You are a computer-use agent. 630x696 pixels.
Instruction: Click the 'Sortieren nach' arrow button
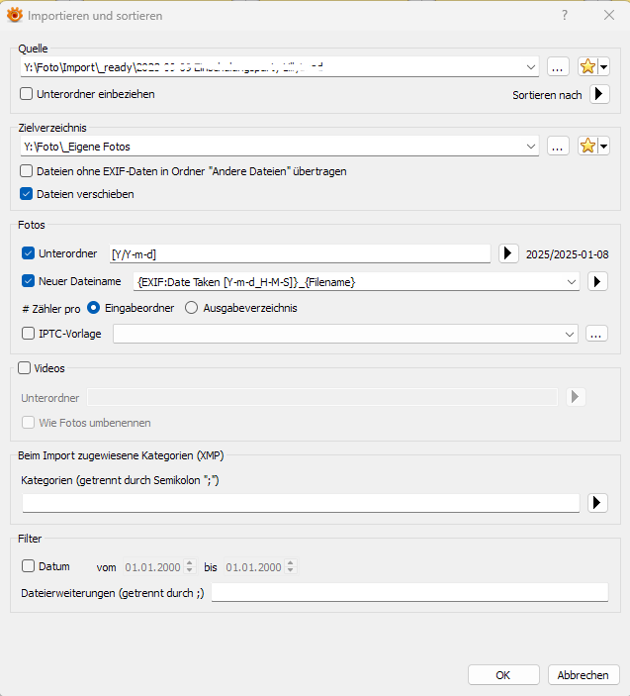(x=599, y=94)
